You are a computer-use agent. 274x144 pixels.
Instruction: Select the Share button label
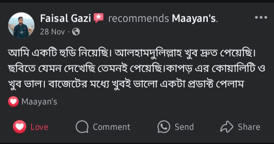point(249,127)
